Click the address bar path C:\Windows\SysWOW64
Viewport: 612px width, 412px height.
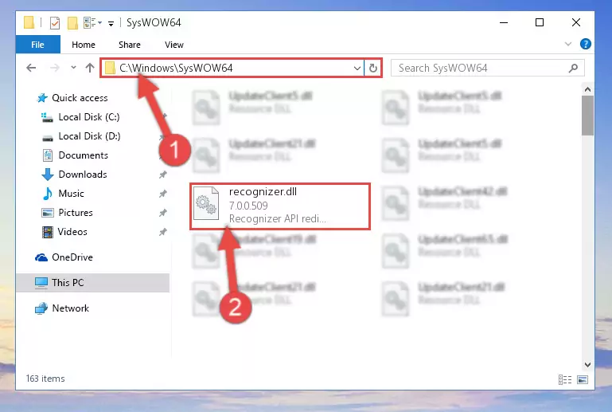(176, 68)
